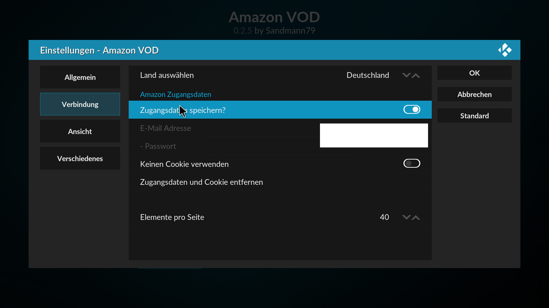
Task: Click up arrow for Land auswählen
Action: click(x=416, y=75)
